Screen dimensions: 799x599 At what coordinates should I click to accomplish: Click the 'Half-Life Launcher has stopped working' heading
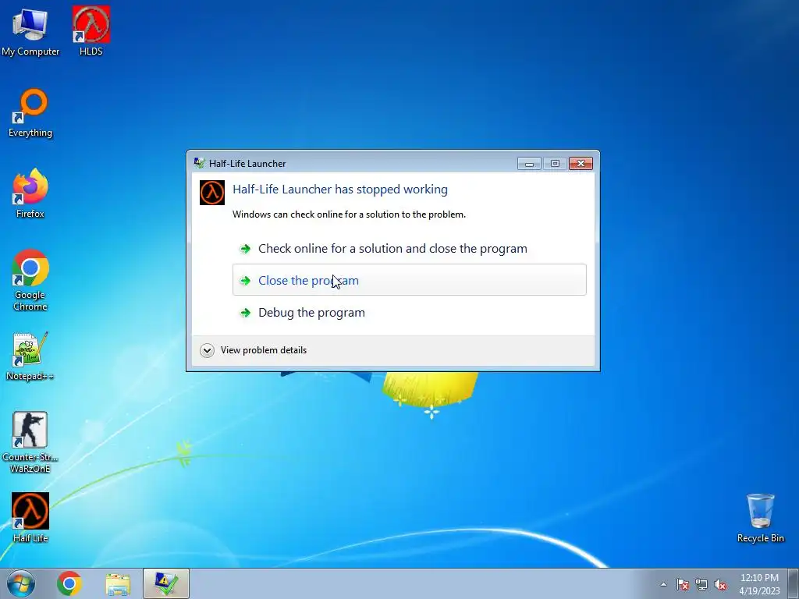[x=340, y=190]
